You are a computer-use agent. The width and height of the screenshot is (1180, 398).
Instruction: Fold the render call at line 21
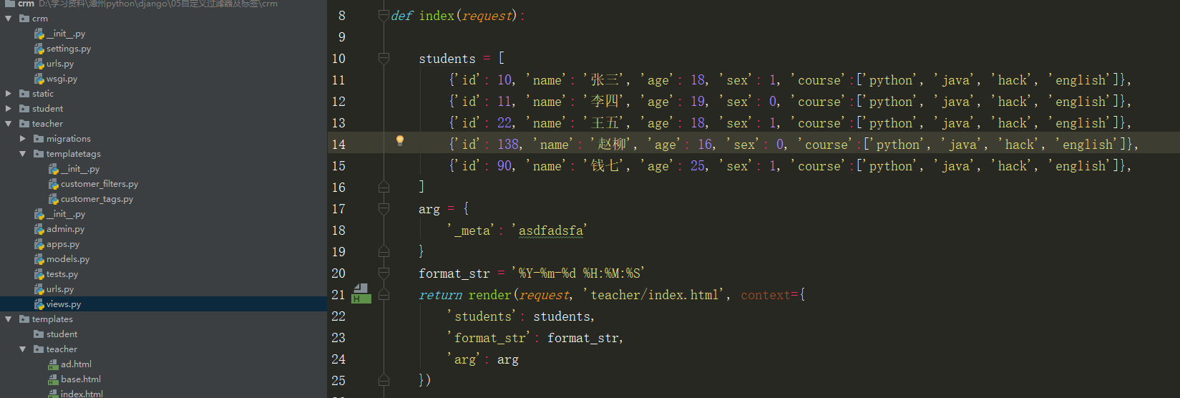(x=384, y=294)
